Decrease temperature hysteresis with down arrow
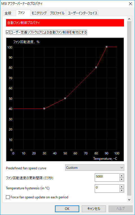Image resolution: width=135 pixels, height=215 pixels. (x=121, y=190)
